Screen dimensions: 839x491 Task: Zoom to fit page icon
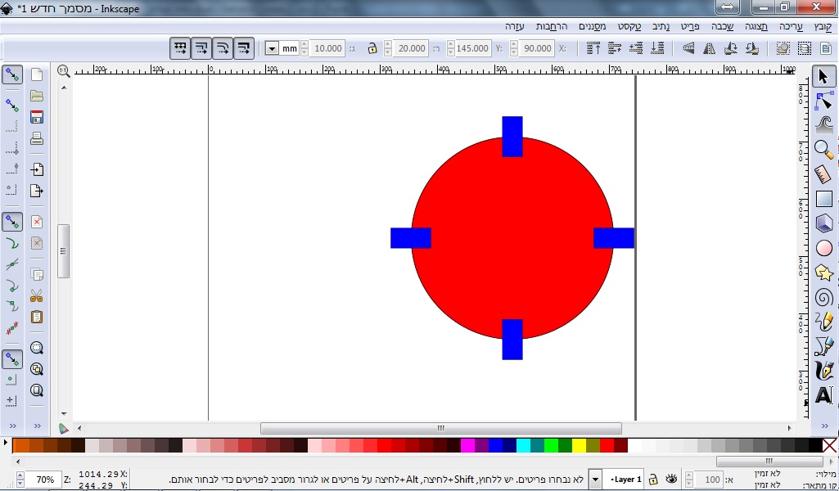point(36,390)
